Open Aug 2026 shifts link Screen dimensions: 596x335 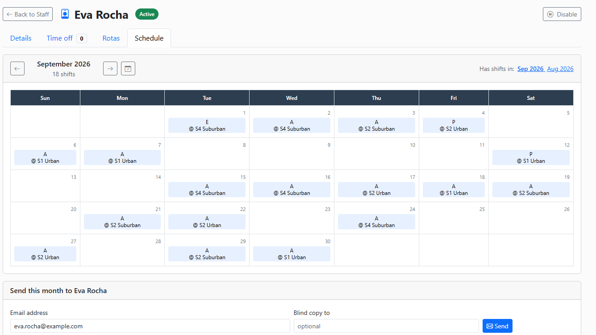click(560, 69)
